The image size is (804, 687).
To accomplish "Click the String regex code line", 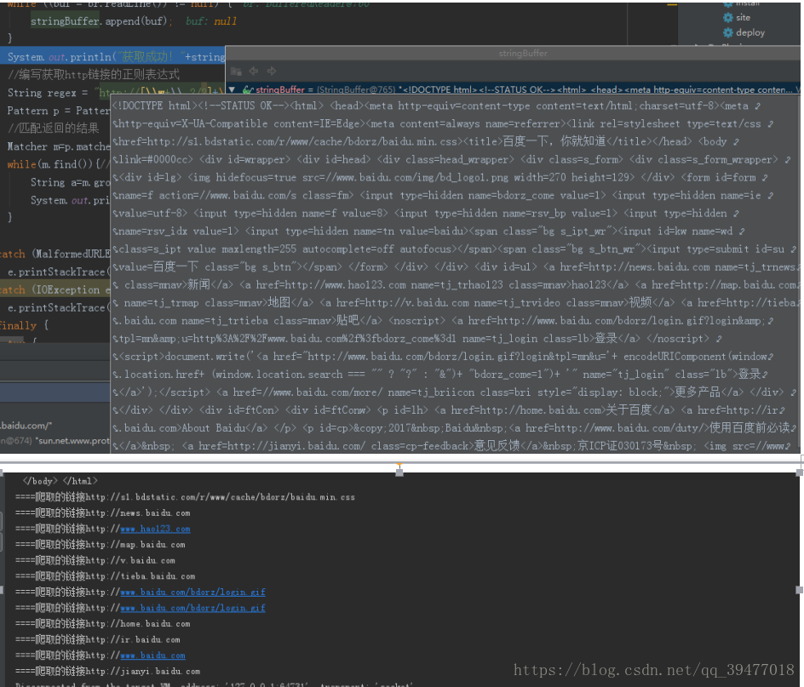I will click(x=115, y=93).
